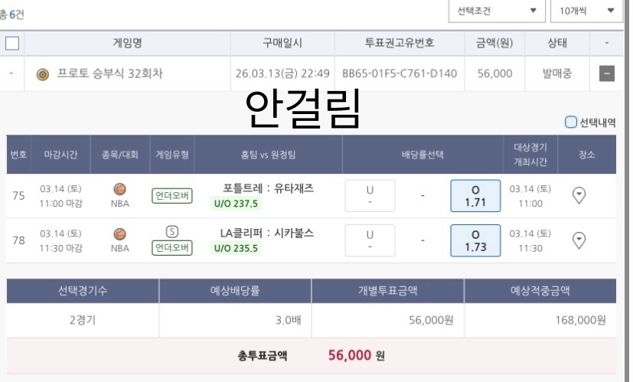Enable the 선택내역 checkbox

[571, 122]
